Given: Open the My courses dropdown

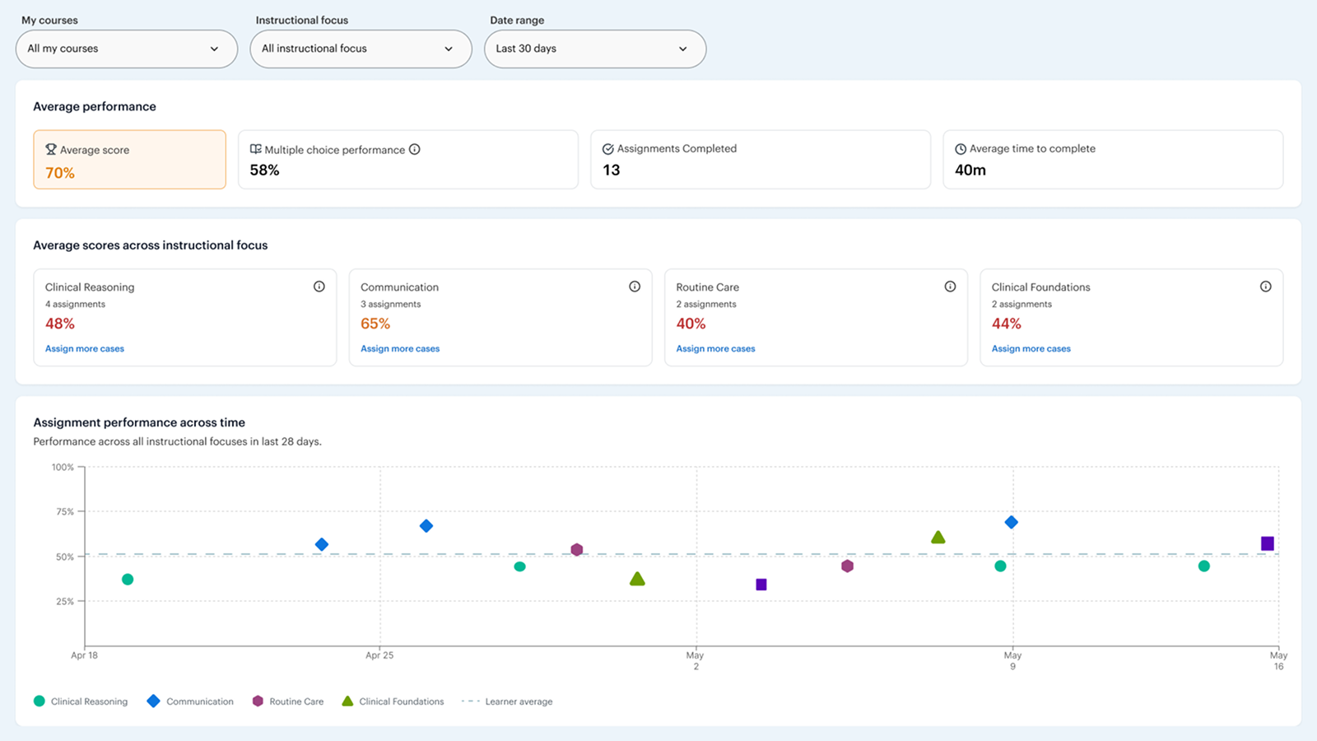Looking at the screenshot, I should [127, 49].
